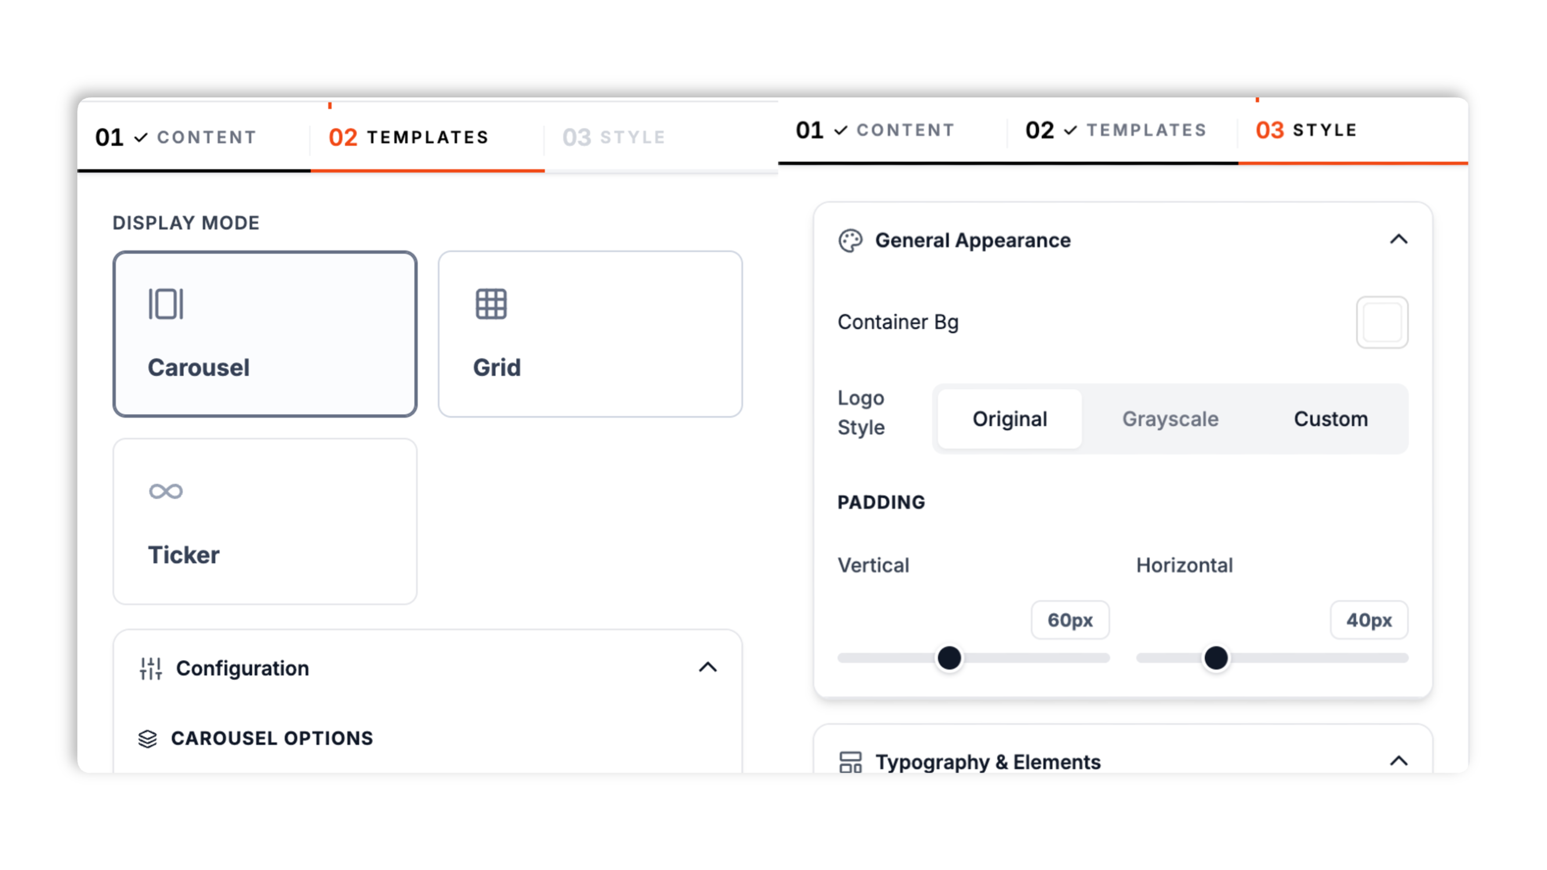Image resolution: width=1547 pixels, height=870 pixels.
Task: Open the 03 Style tab in left panel
Action: (x=661, y=137)
